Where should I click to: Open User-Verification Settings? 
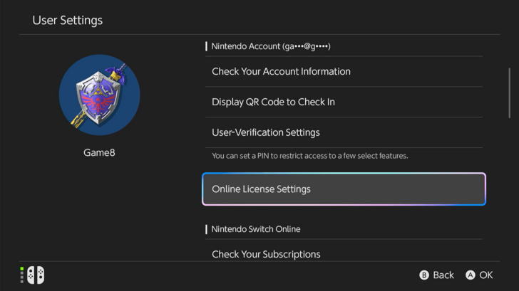coord(344,132)
